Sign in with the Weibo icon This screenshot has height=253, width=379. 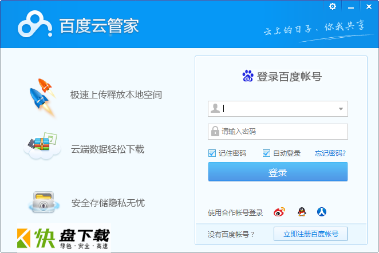pyautogui.click(x=279, y=212)
